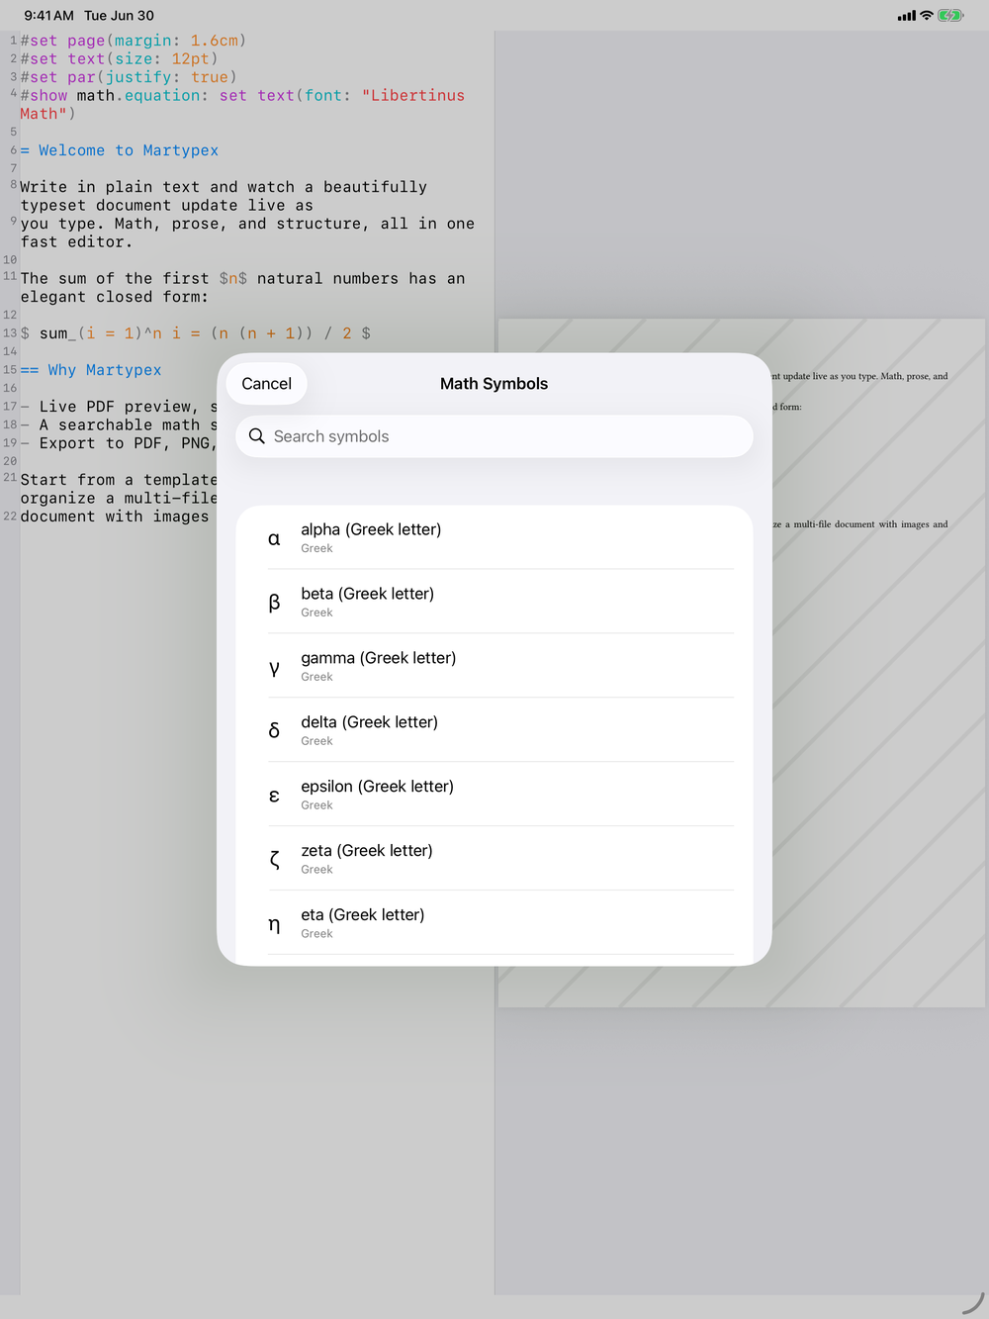Viewport: 989px width, 1319px height.
Task: Select the eta (Greek letter) row
Action: pos(494,922)
